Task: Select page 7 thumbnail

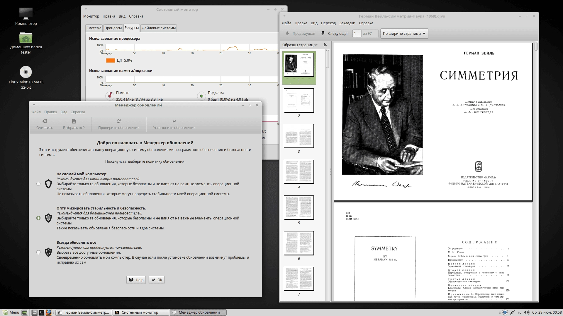Action: (299, 279)
